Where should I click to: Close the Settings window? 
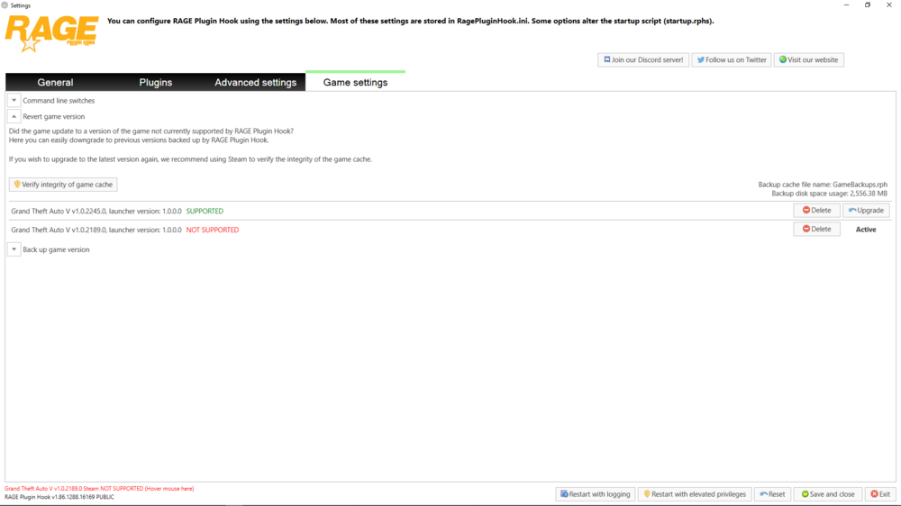(x=889, y=5)
